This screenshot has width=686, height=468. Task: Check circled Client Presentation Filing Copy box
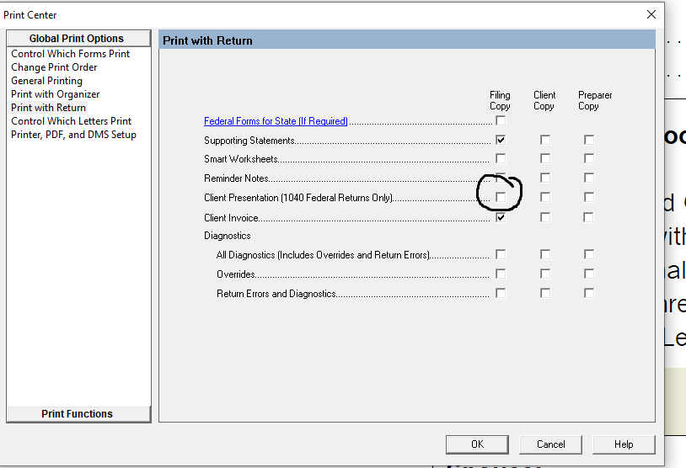(x=501, y=197)
